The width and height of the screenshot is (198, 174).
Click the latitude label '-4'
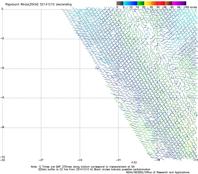click(x=2, y=68)
